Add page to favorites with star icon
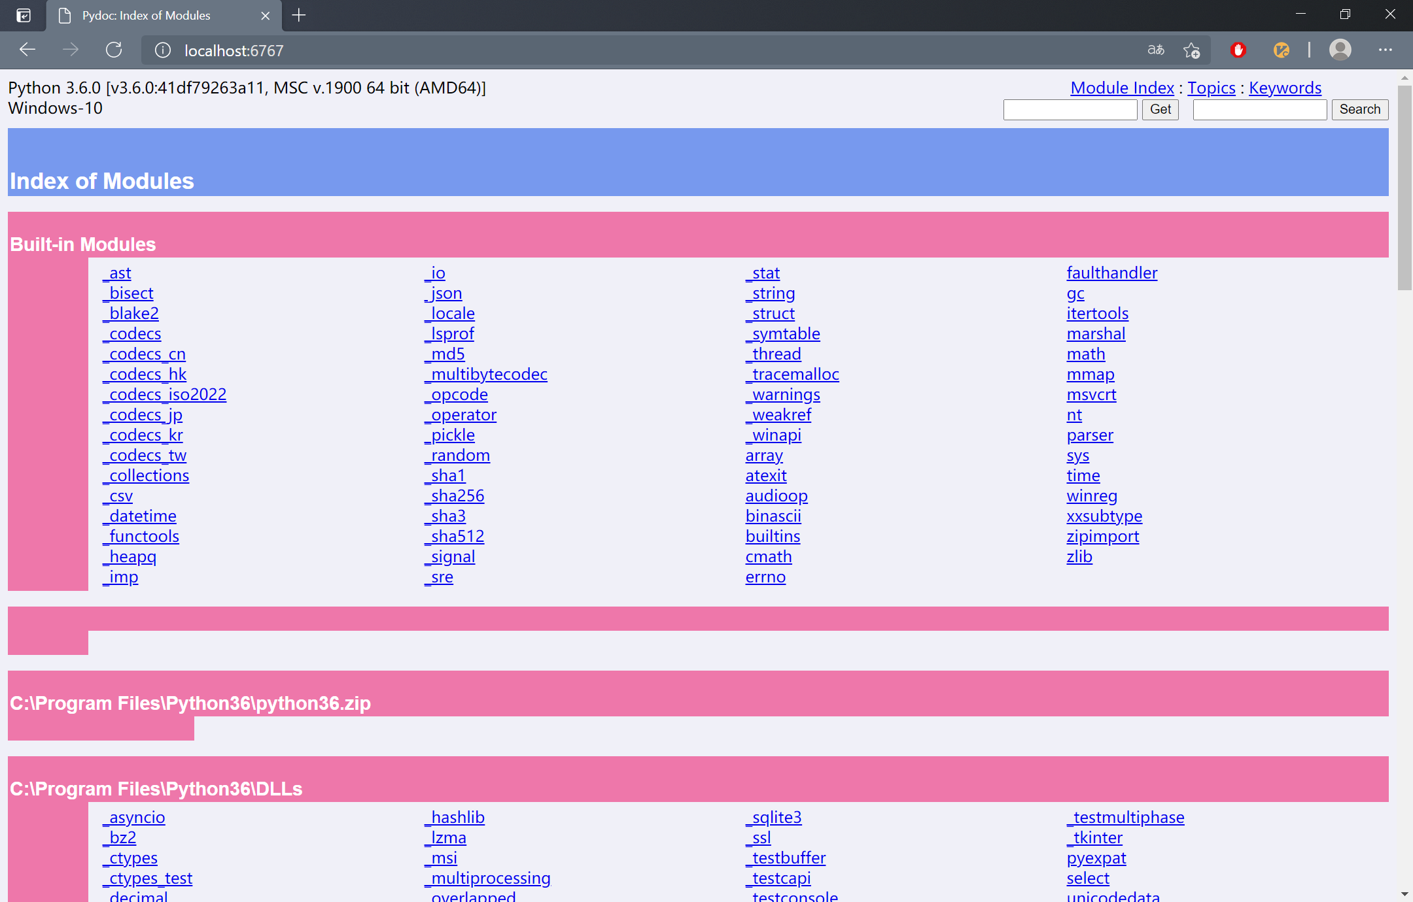1413x902 pixels. pos(1191,50)
